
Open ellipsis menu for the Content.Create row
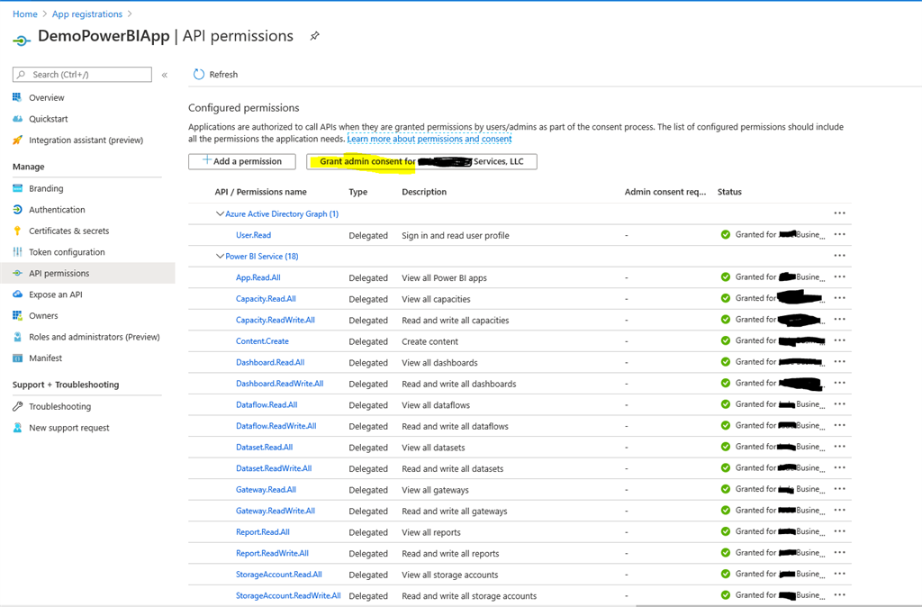point(840,340)
